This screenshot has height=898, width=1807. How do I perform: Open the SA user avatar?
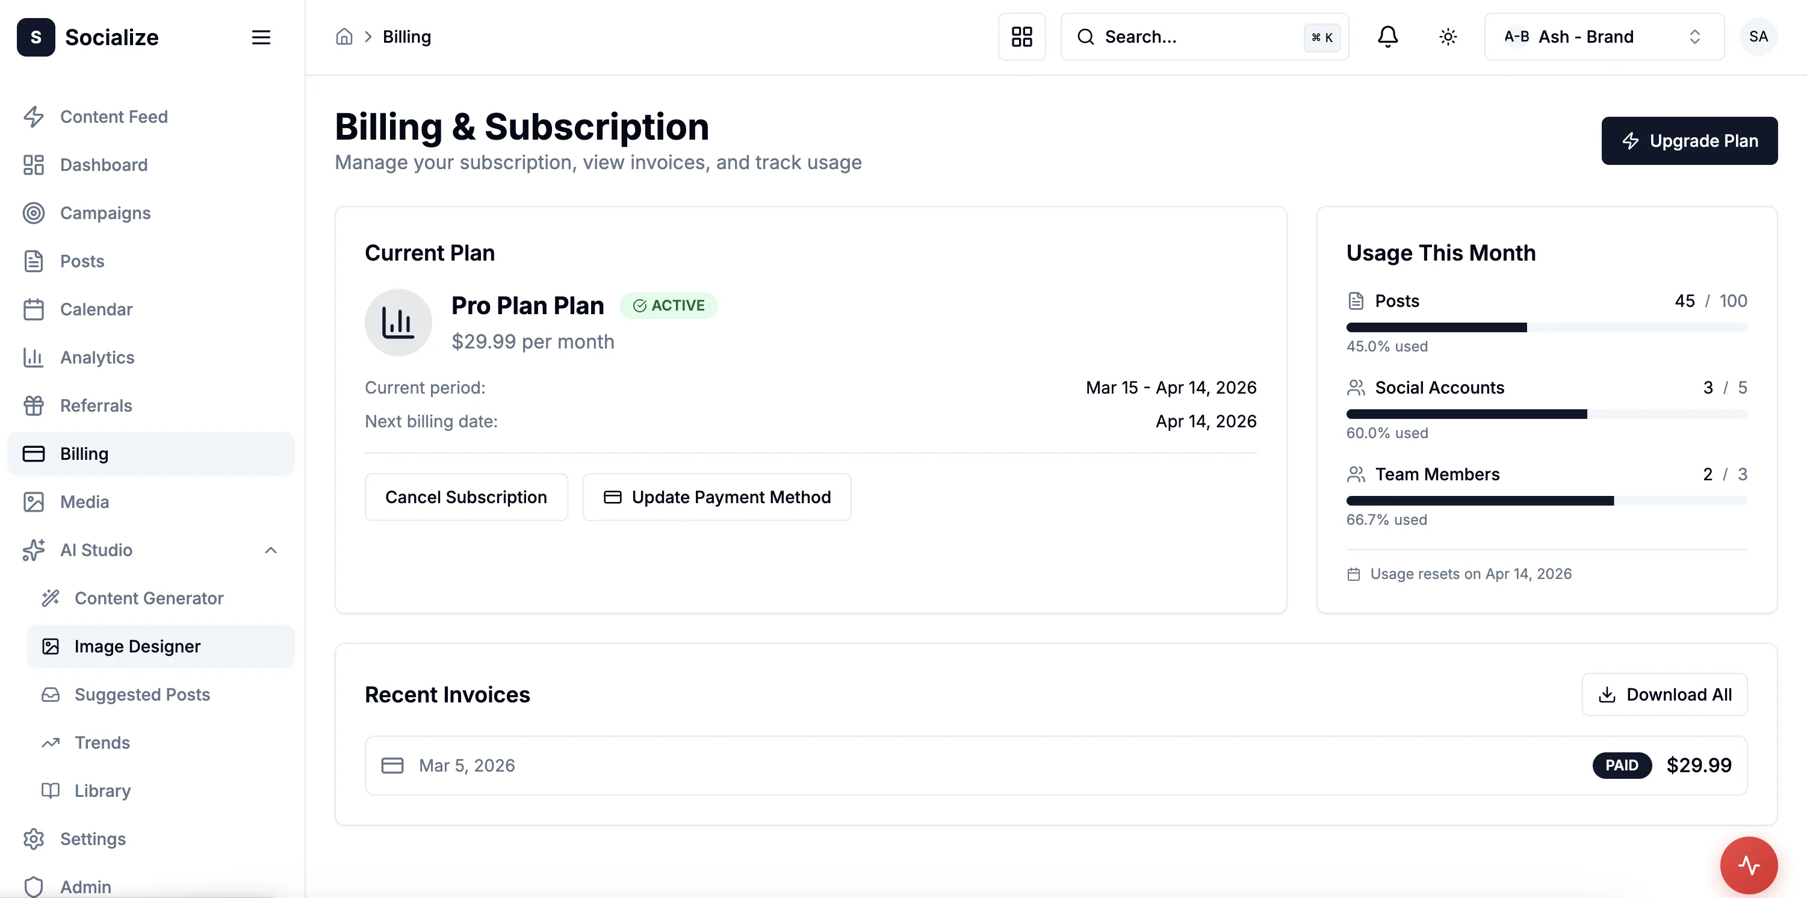coord(1758,37)
